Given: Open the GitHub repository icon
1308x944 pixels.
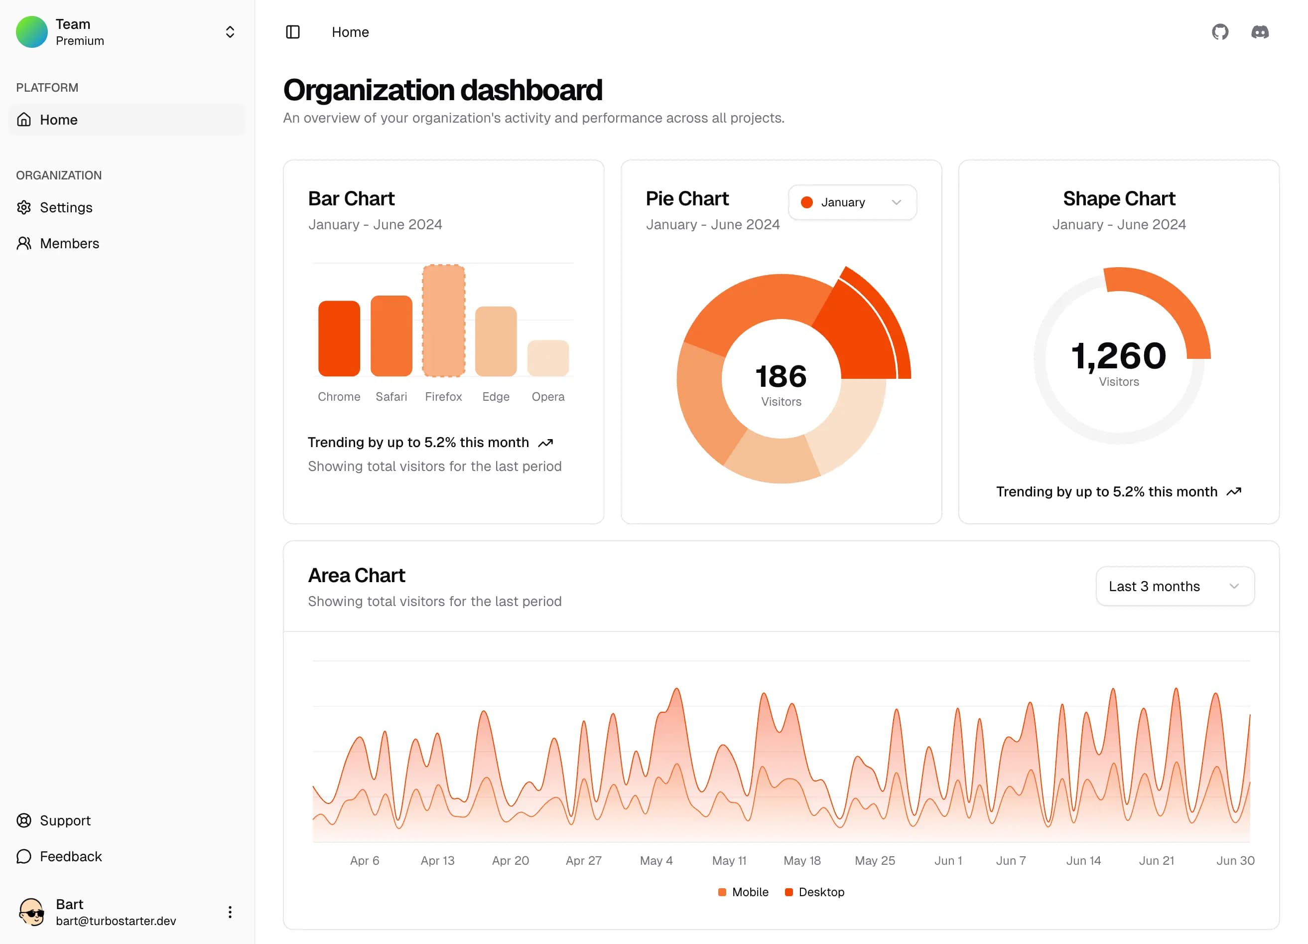Looking at the screenshot, I should 1220,32.
